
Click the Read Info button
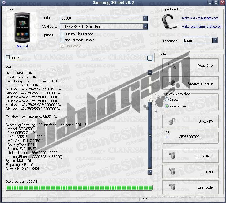click(190, 65)
